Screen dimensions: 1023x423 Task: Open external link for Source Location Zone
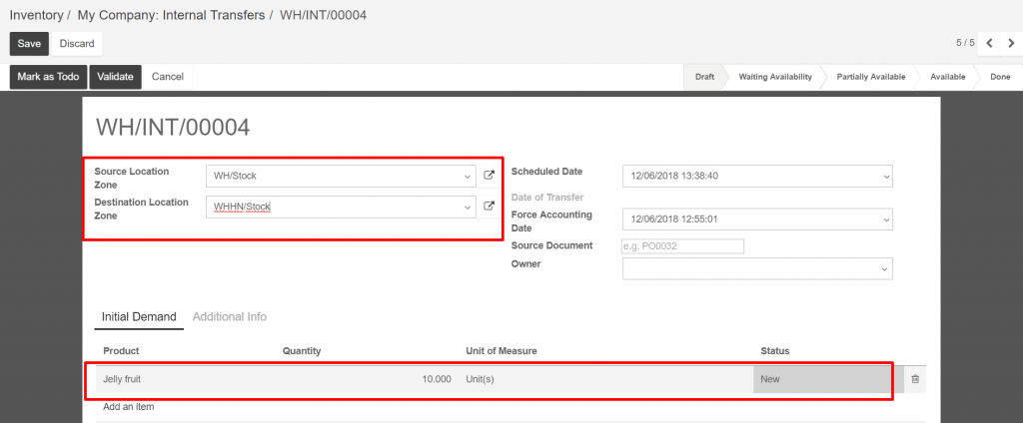coord(489,176)
